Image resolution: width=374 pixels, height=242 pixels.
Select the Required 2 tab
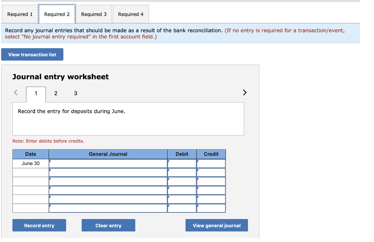[57, 14]
